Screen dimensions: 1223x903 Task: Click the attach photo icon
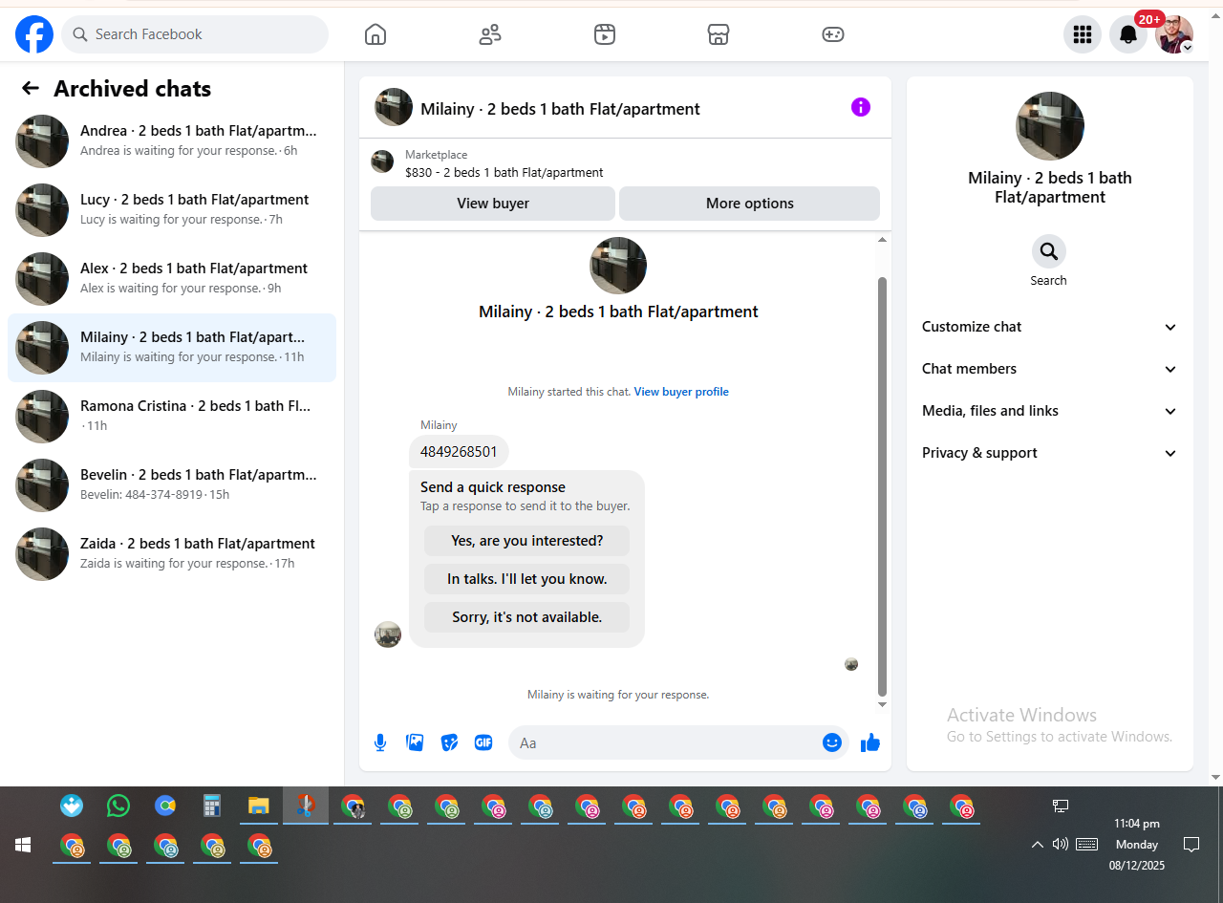[x=415, y=742]
